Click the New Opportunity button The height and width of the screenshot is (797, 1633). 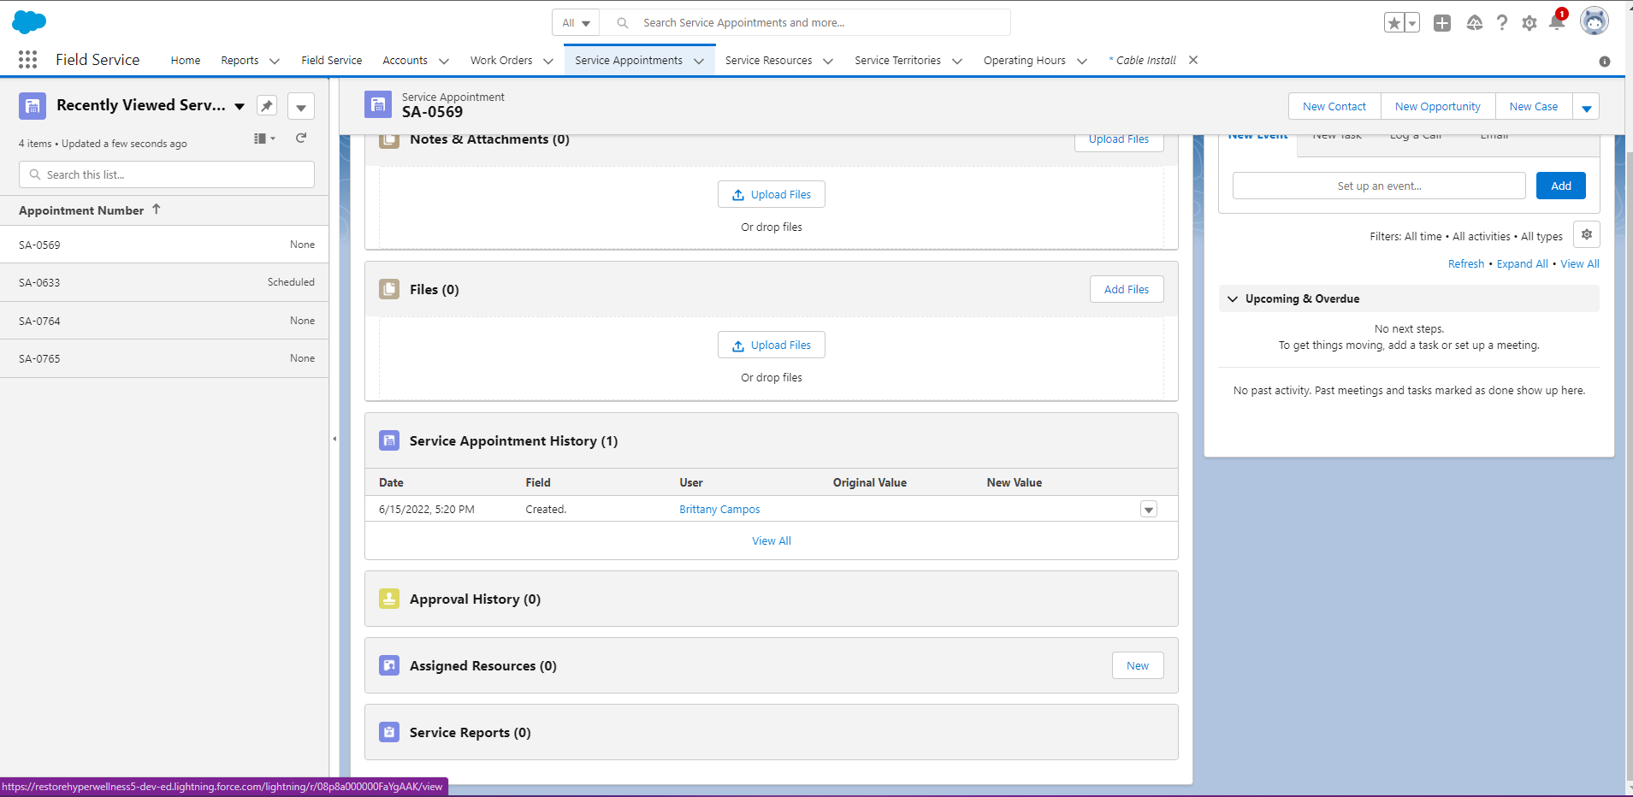coord(1438,107)
